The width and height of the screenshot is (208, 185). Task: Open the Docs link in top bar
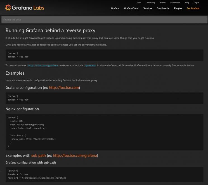[139, 3]
